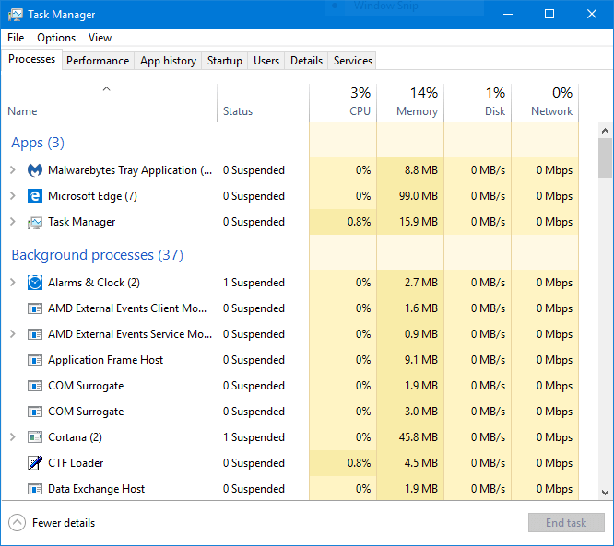Expand AMD External Events Service Module row
This screenshot has height=546, width=614.
[13, 334]
